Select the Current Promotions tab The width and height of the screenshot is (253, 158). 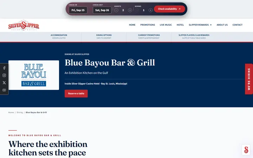149,37
